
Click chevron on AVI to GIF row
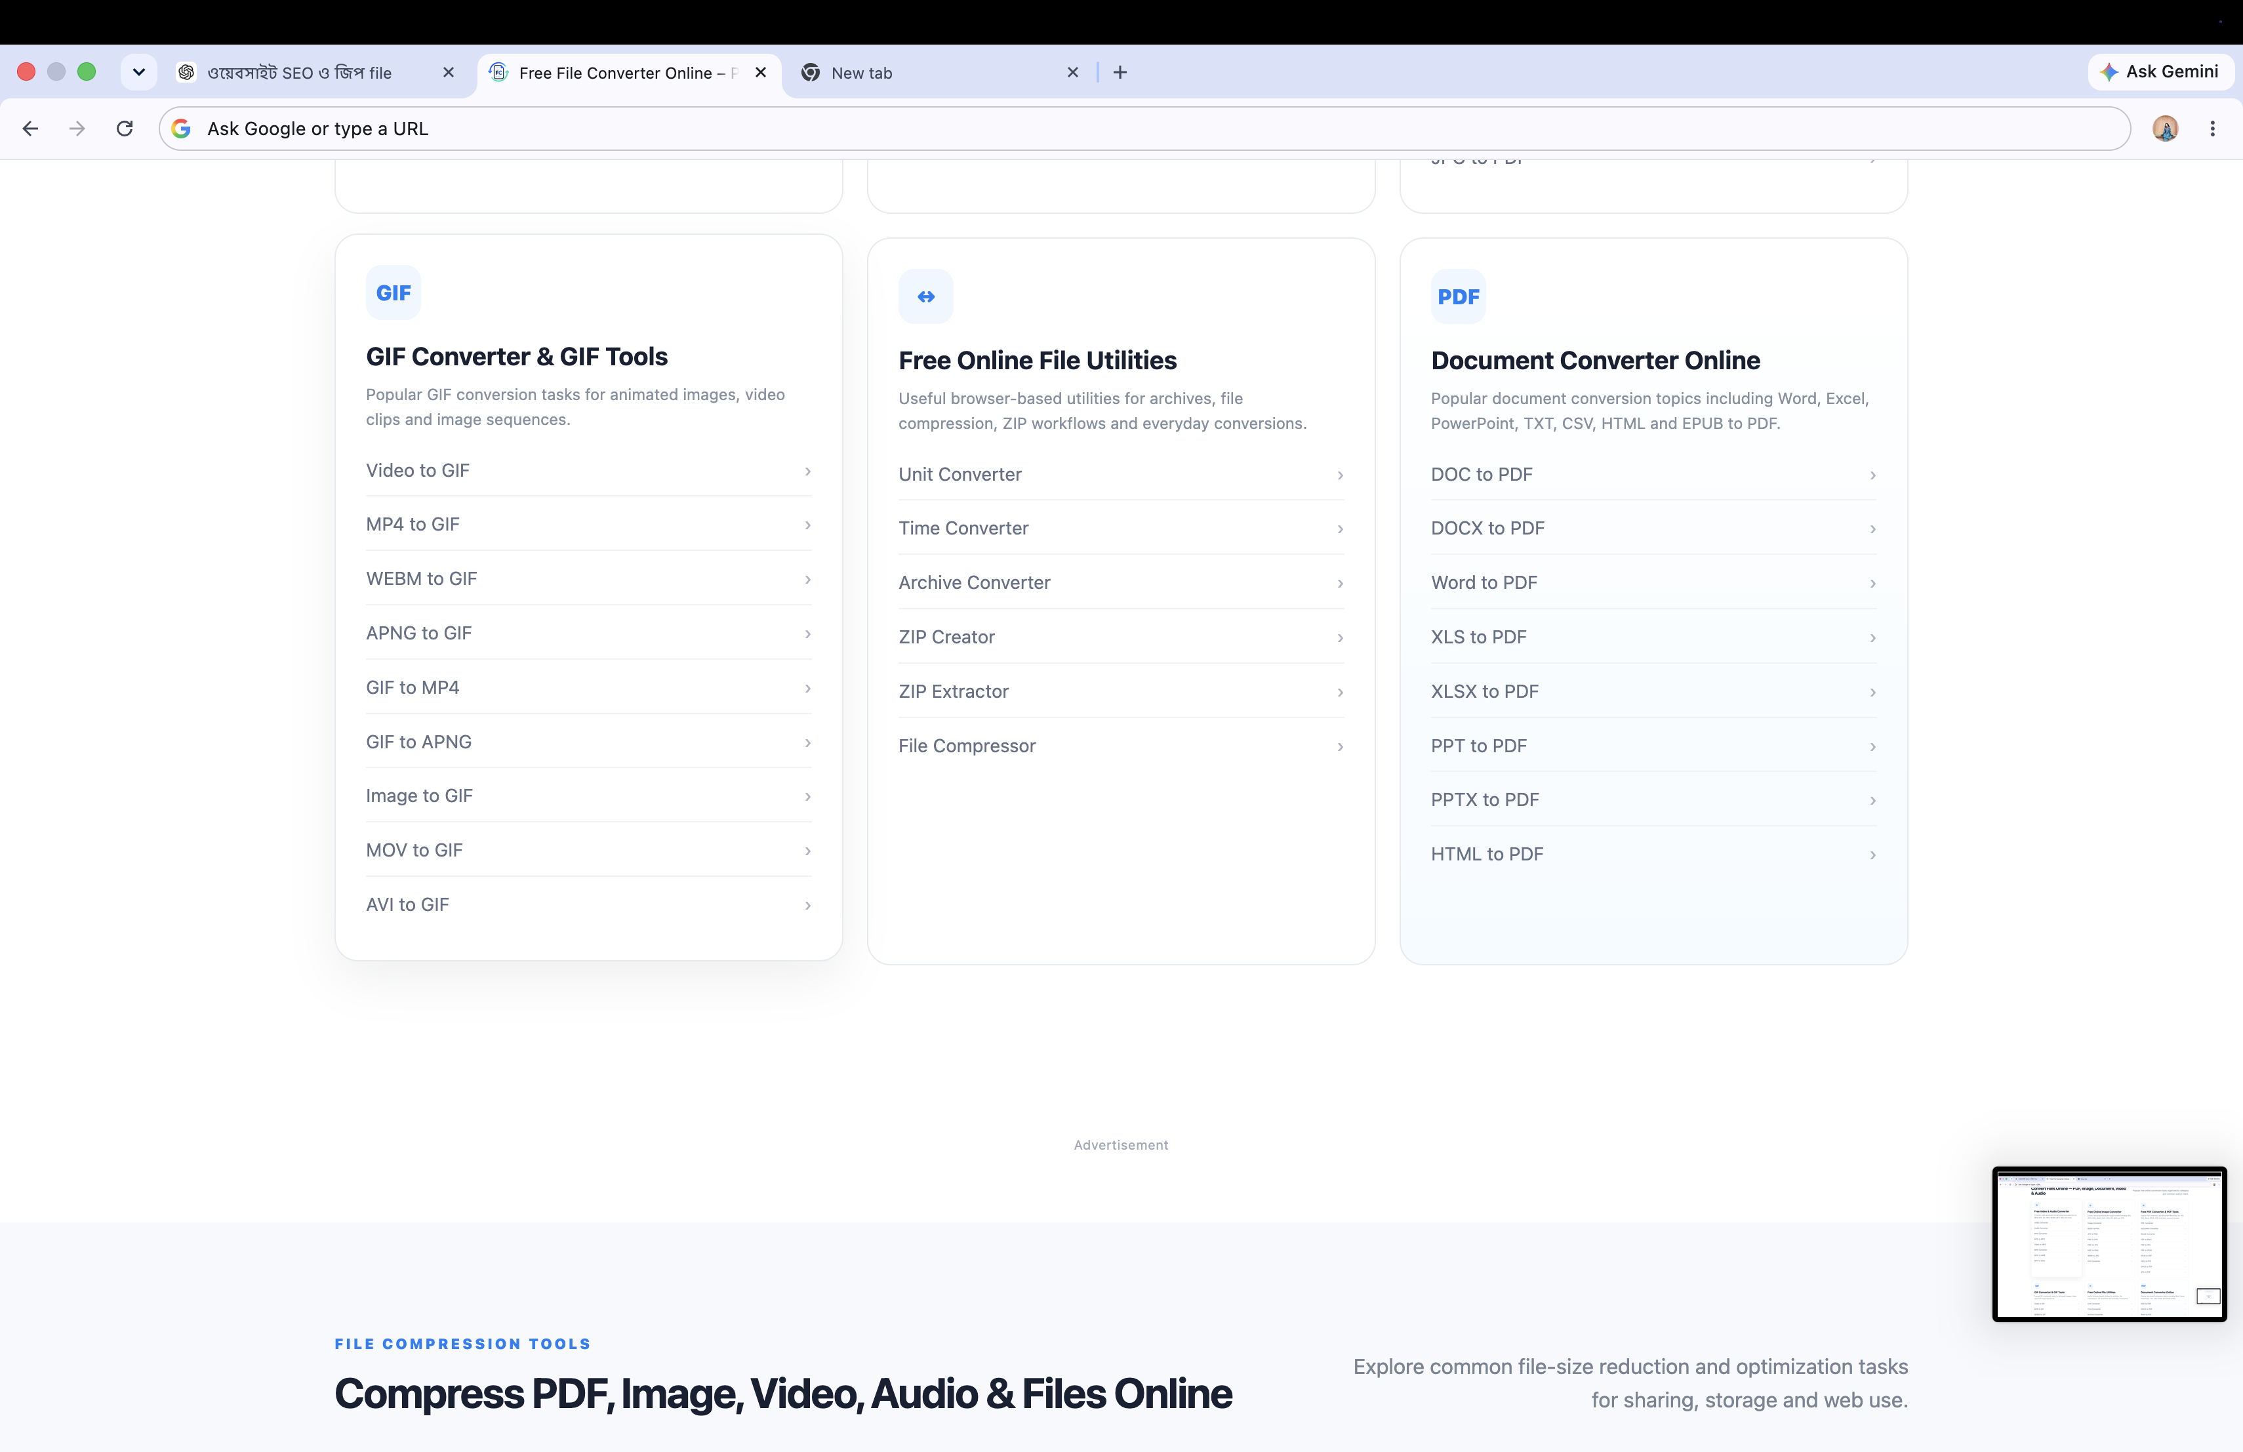pyautogui.click(x=807, y=906)
